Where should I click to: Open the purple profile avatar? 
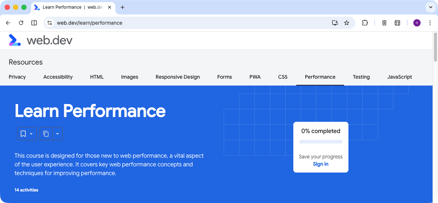tap(417, 23)
